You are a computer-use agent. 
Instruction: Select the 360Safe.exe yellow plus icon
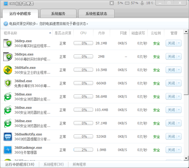coord(8,70)
